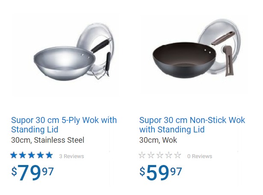Click the $79.97 price

pos(33,172)
